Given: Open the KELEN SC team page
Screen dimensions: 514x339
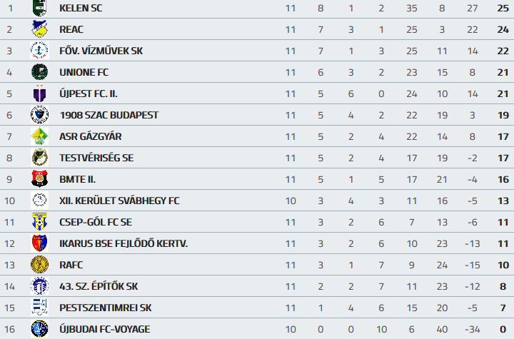Looking at the screenshot, I should 81,8.
